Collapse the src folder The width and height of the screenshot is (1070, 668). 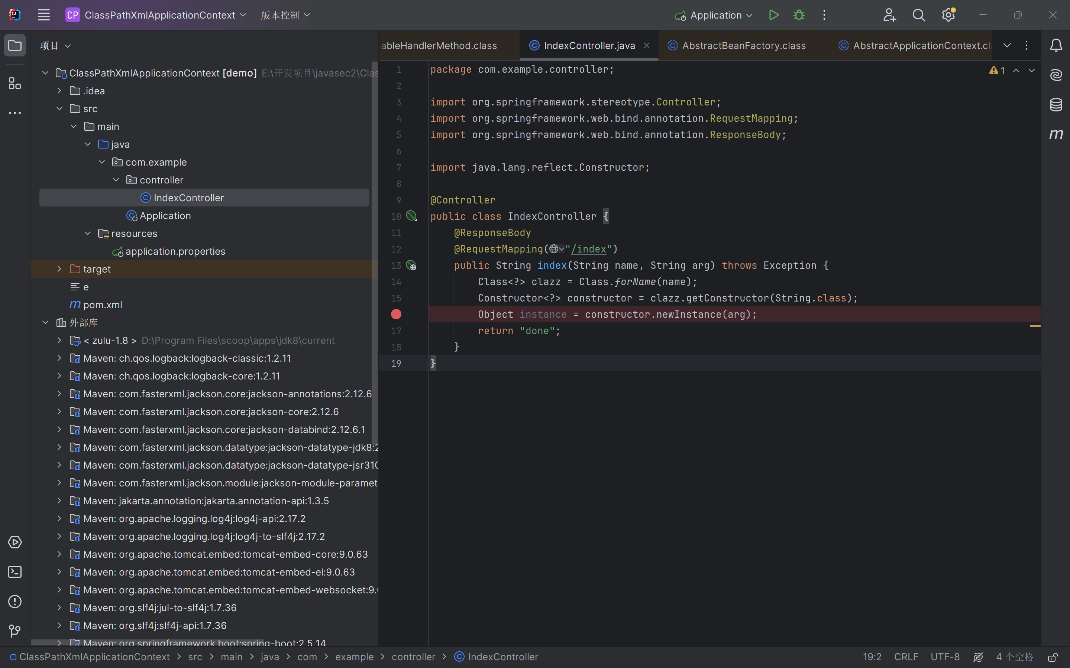tap(59, 109)
